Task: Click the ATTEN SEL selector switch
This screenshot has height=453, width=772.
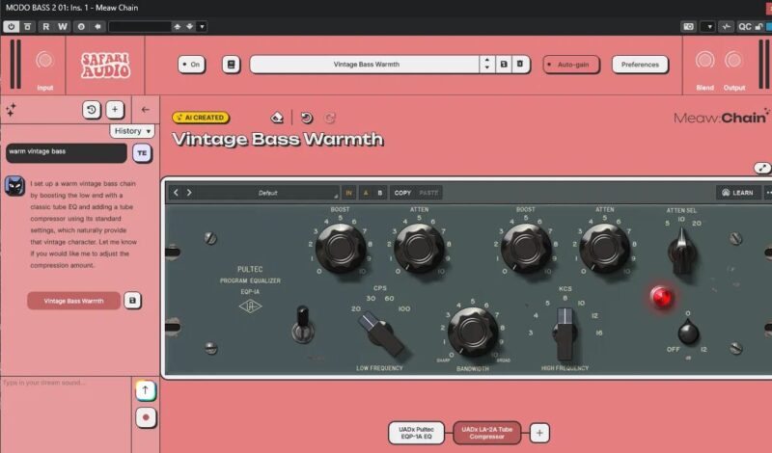Action: (682, 251)
